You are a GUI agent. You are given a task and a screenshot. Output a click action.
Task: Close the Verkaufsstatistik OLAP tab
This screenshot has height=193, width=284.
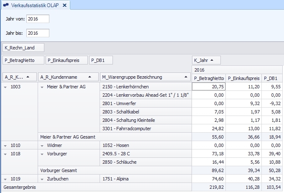[64, 5]
